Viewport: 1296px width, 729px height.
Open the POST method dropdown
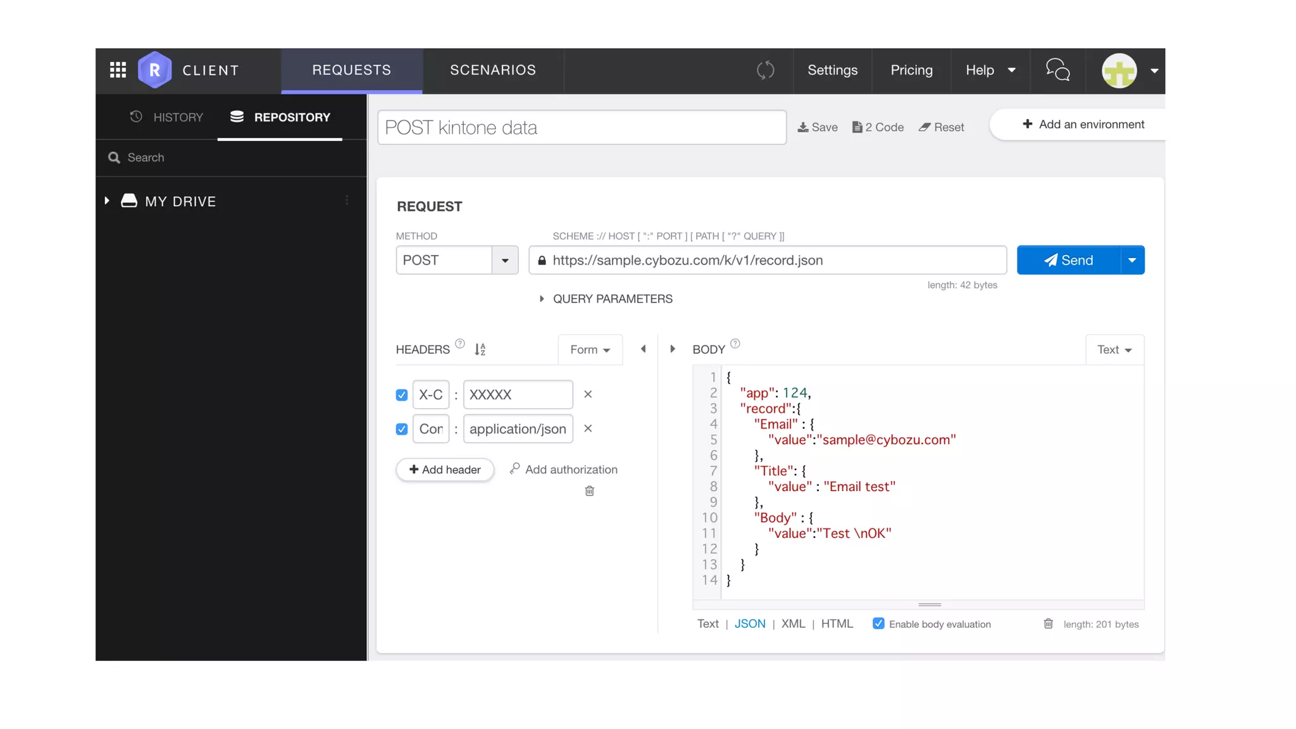coord(504,260)
